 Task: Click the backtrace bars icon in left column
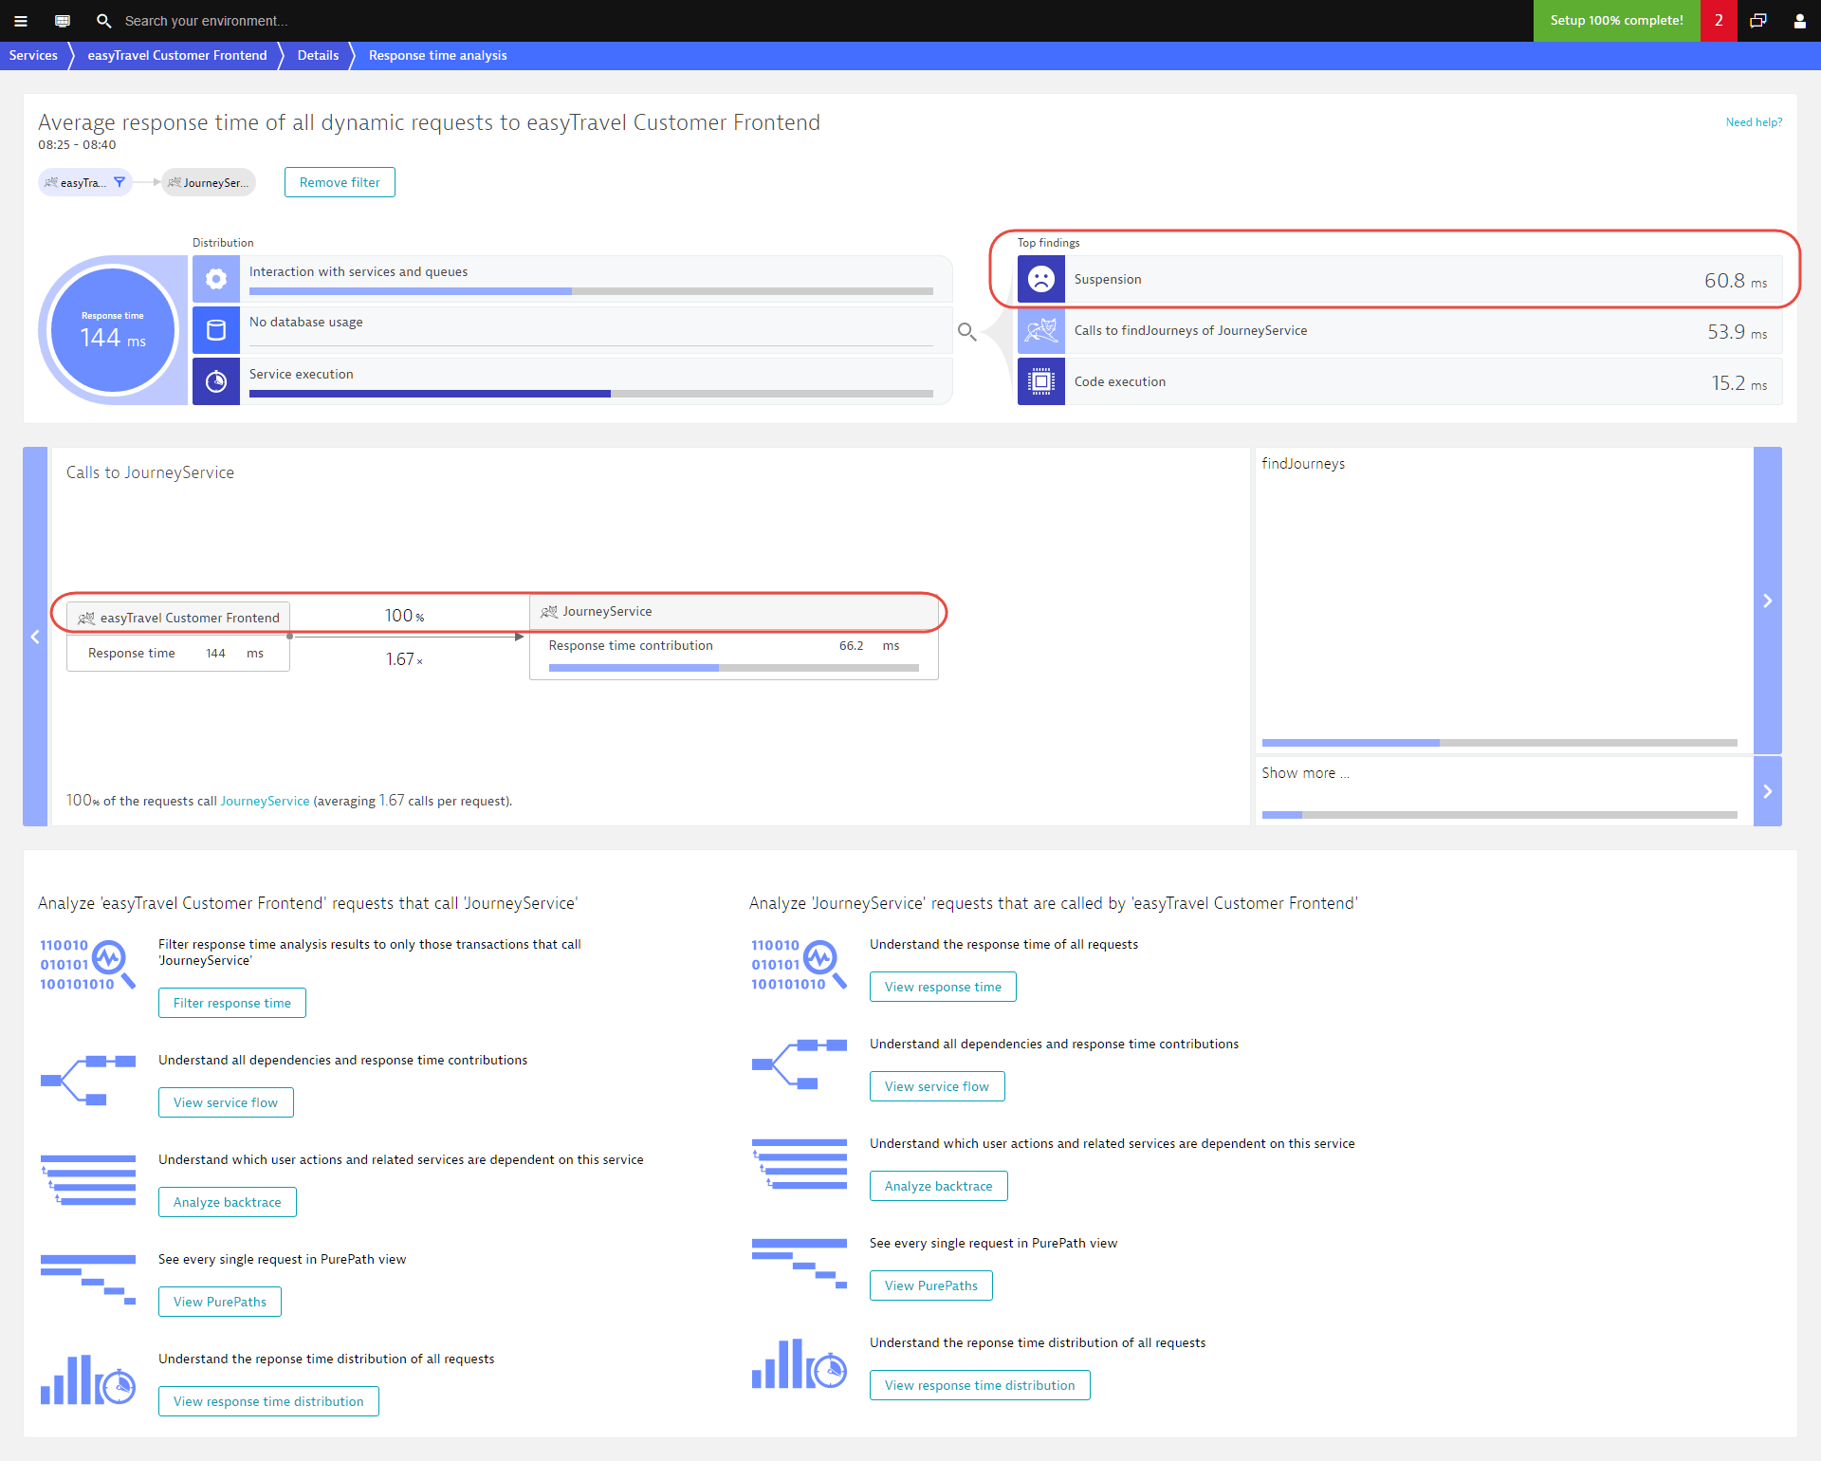coord(87,1180)
